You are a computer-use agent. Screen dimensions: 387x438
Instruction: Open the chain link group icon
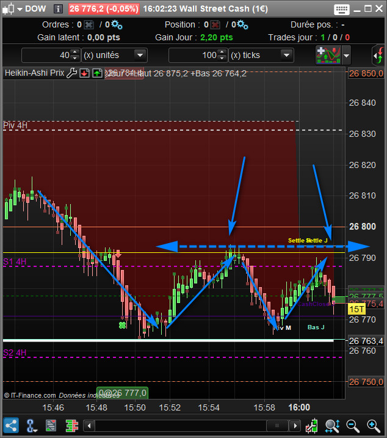coord(31,426)
